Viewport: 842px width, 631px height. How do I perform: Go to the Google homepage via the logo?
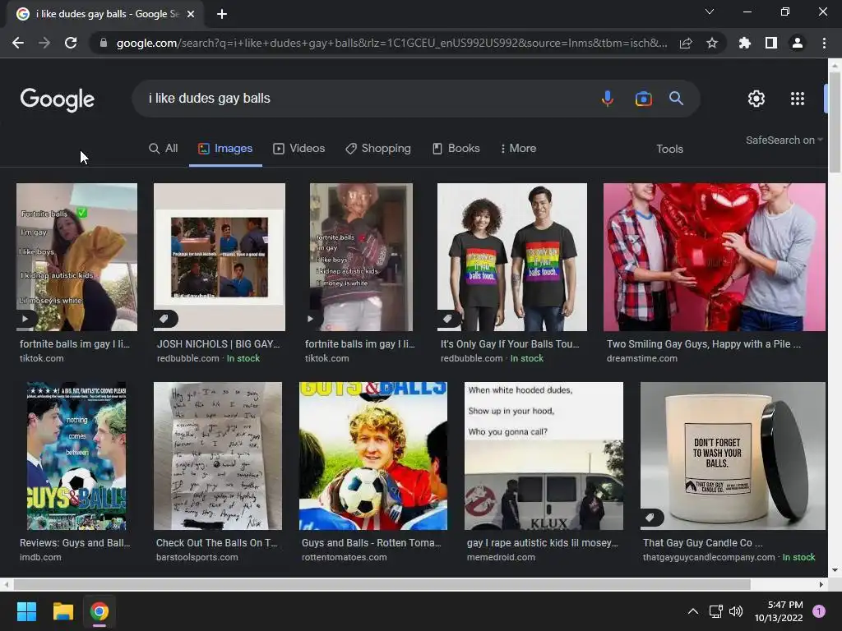(58, 99)
